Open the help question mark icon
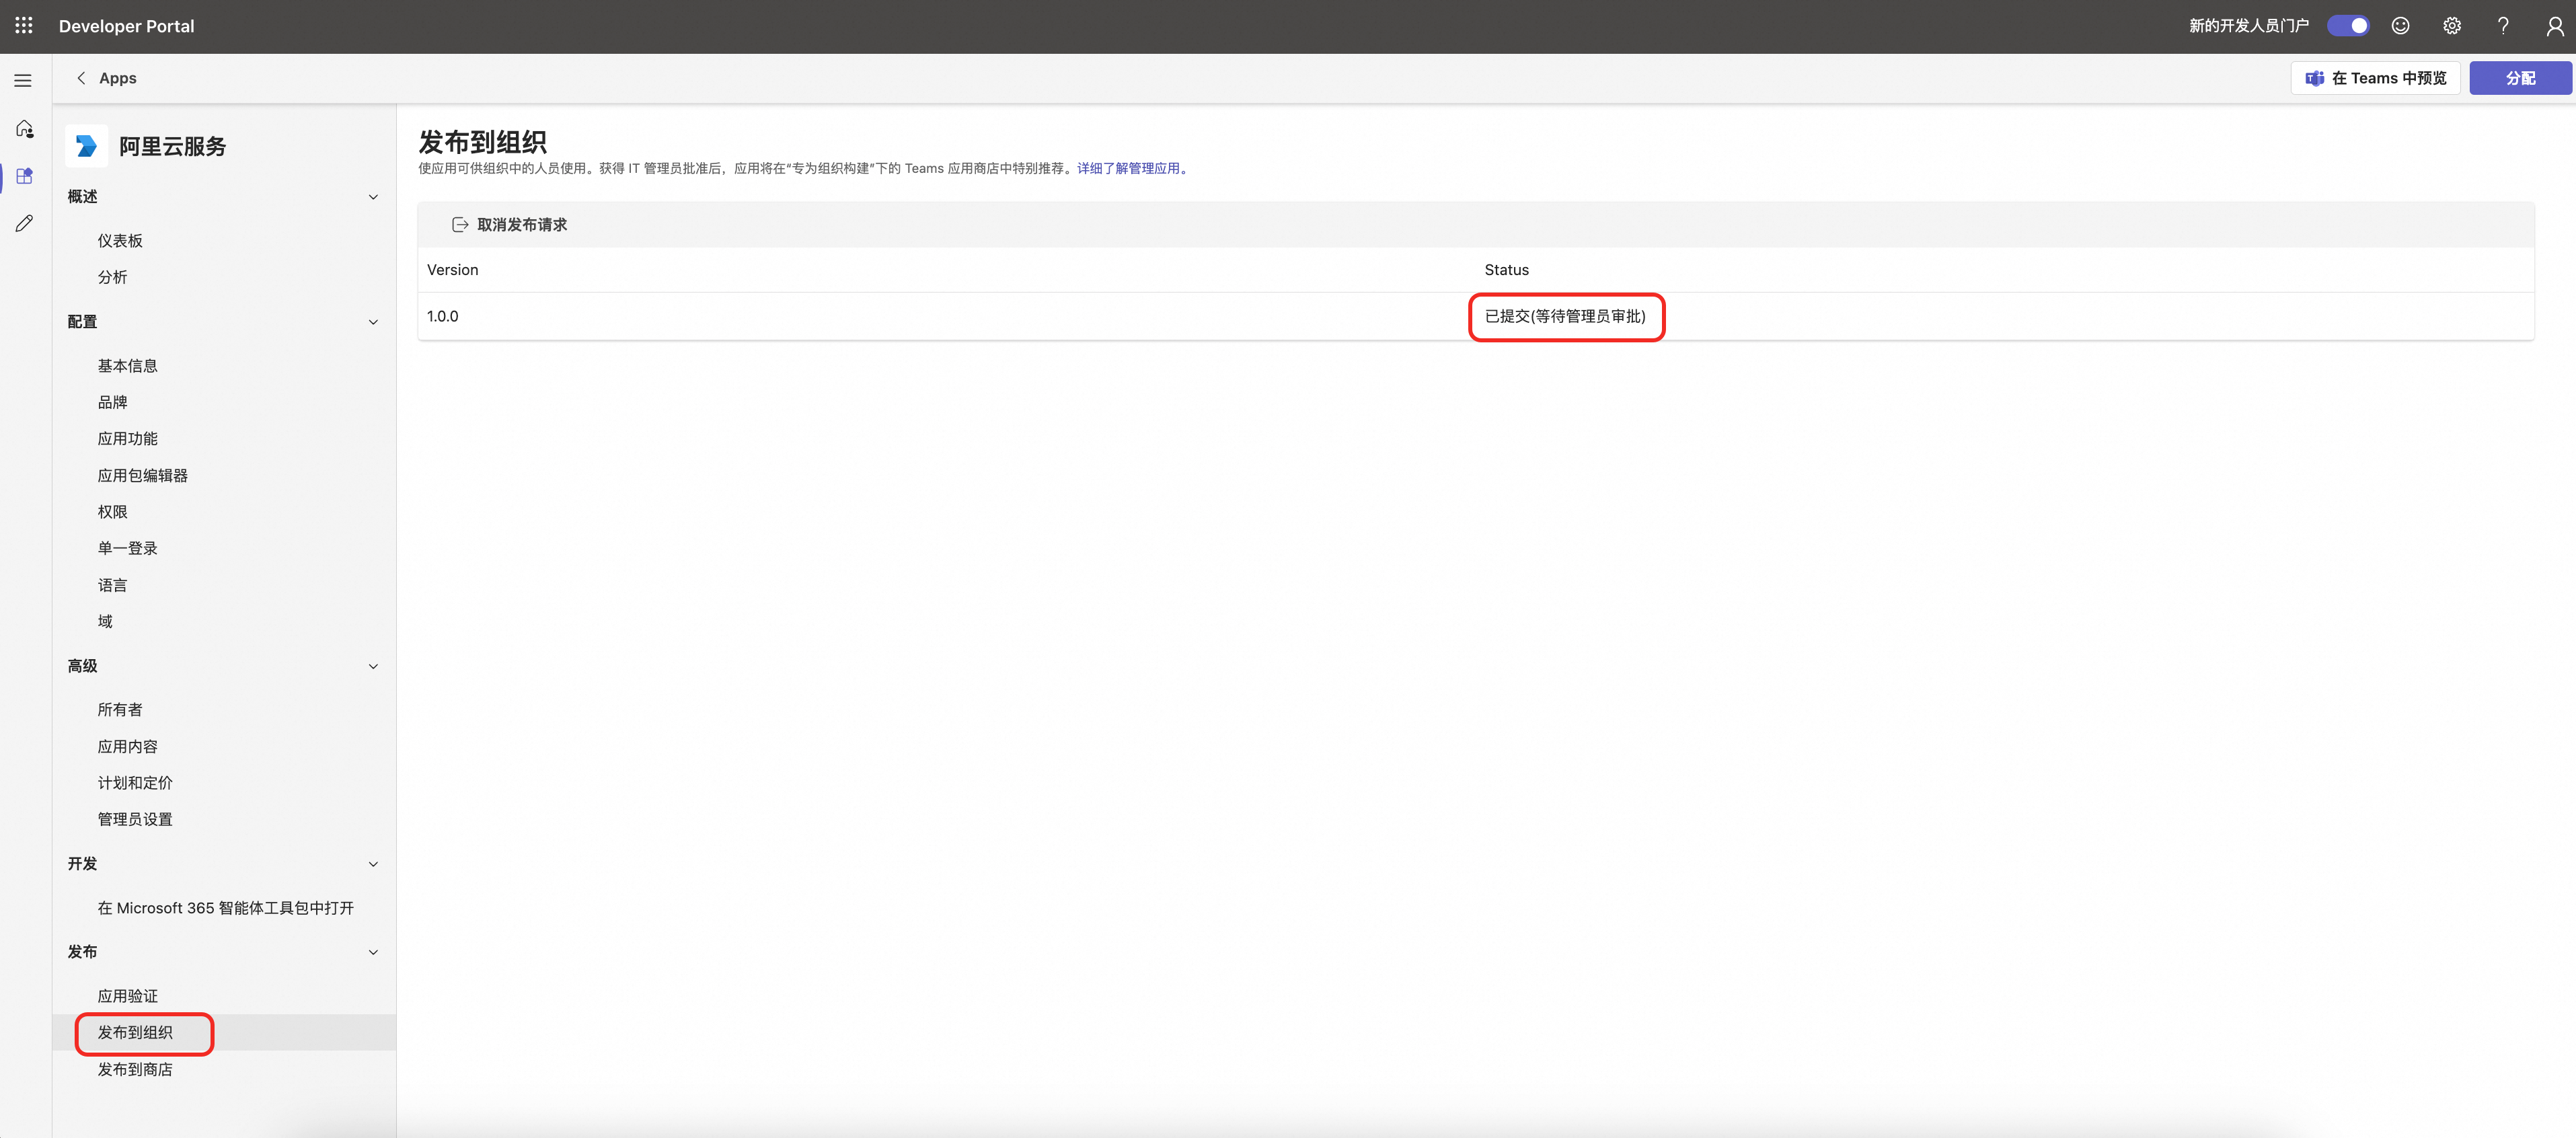The image size is (2576, 1138). click(2503, 26)
